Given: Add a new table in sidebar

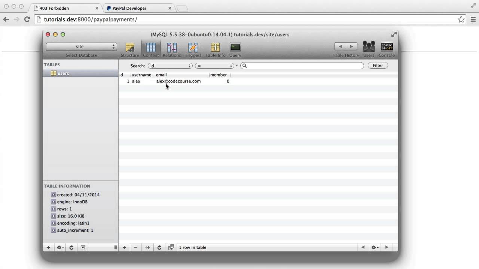Looking at the screenshot, I should 48,247.
